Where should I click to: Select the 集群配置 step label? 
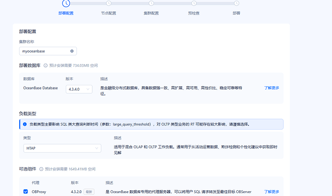151,13
